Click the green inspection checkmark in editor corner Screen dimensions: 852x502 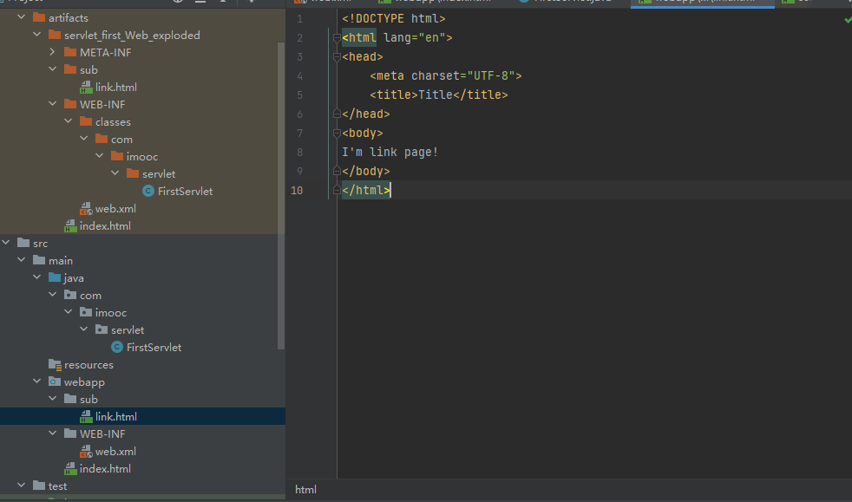pyautogui.click(x=847, y=19)
